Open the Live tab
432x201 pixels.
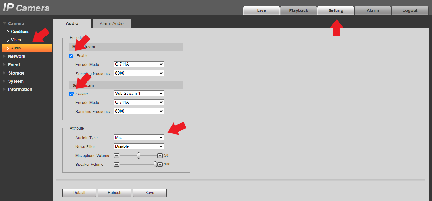point(261,10)
